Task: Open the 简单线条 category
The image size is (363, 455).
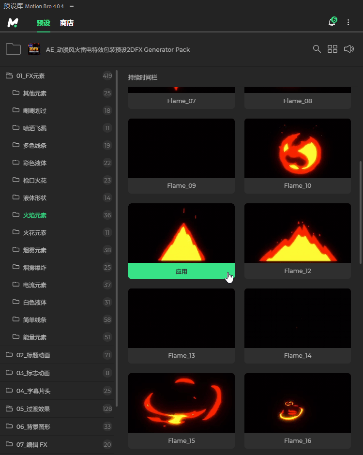Action: pos(58,319)
